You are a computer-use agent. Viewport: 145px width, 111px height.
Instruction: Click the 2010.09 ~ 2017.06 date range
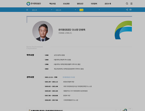[x=52, y=100]
